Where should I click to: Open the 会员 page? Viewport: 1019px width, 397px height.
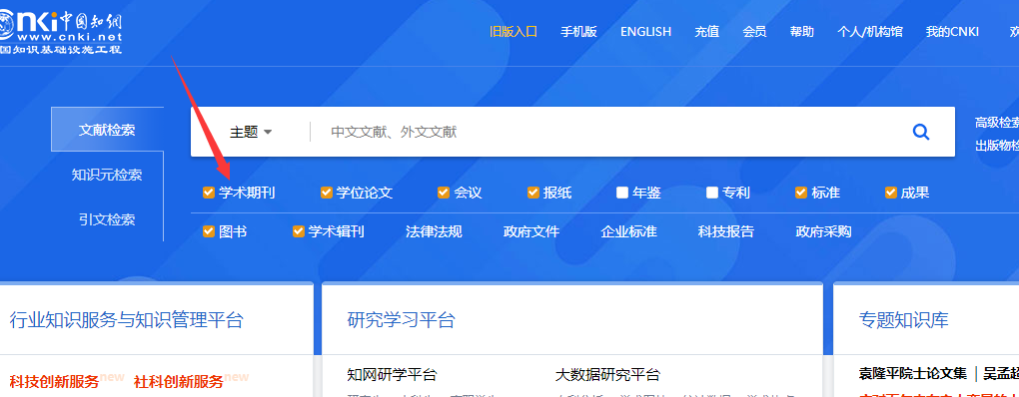[754, 31]
